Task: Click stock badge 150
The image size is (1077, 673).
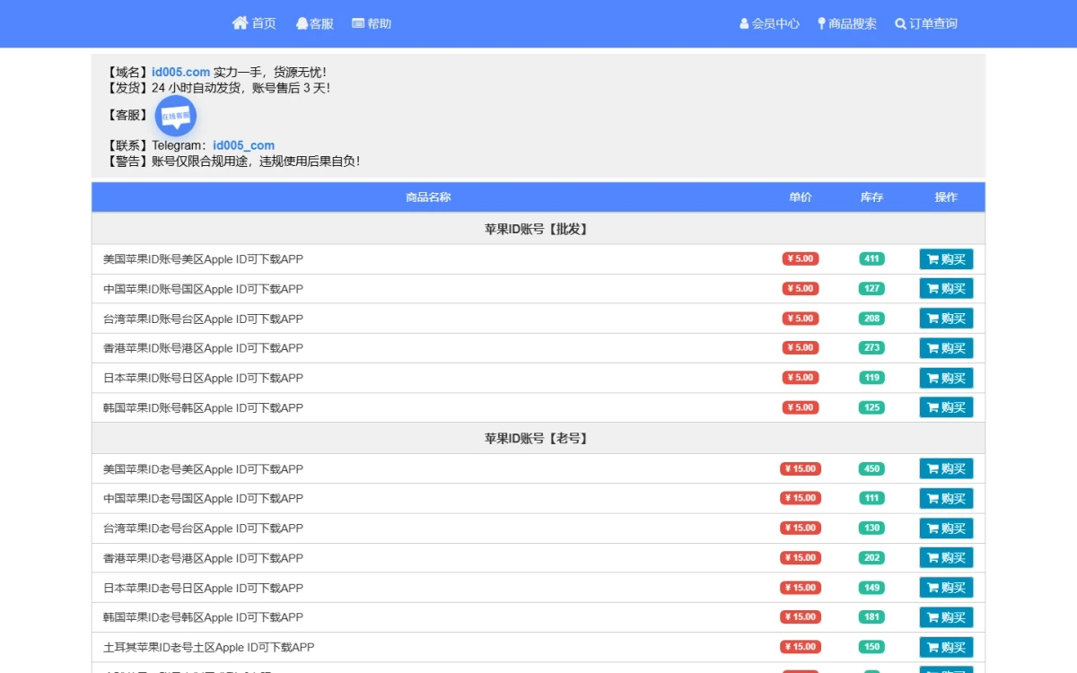Action: click(871, 646)
